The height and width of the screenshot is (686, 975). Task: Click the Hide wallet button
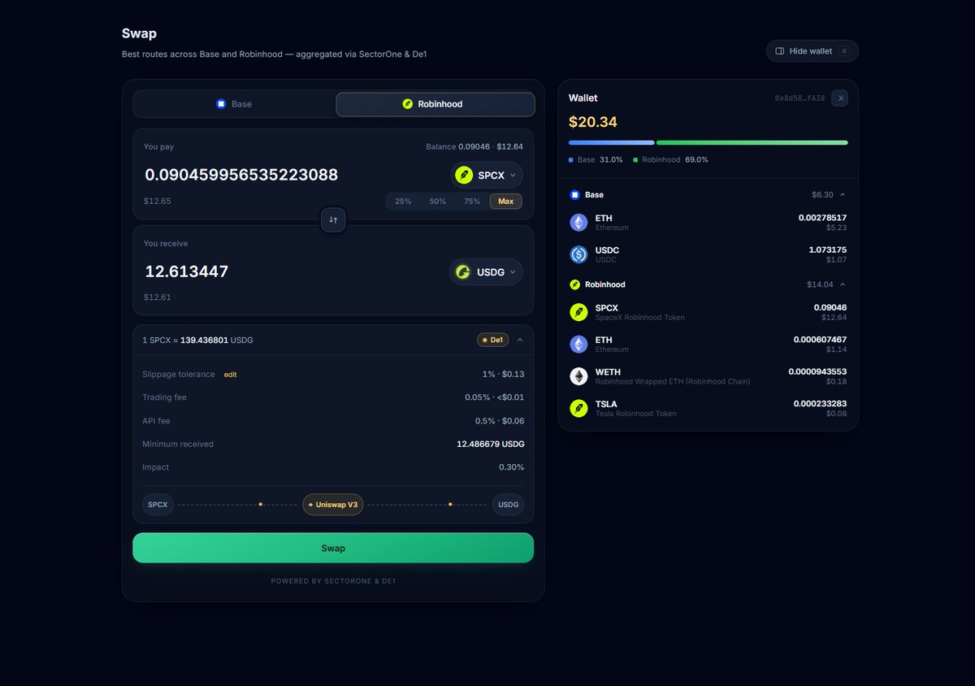tap(812, 51)
